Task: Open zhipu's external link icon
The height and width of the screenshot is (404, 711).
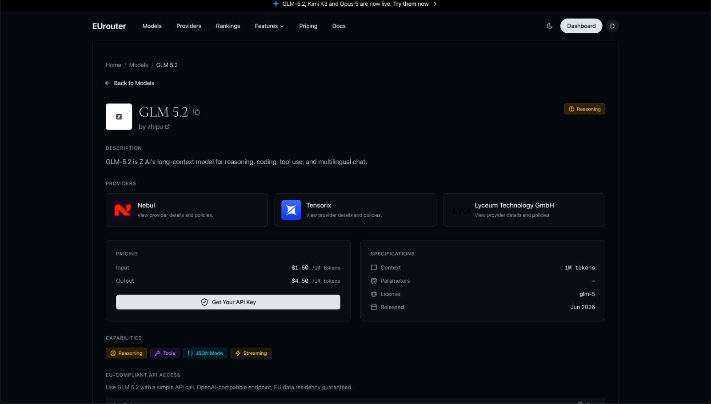Action: [168, 127]
